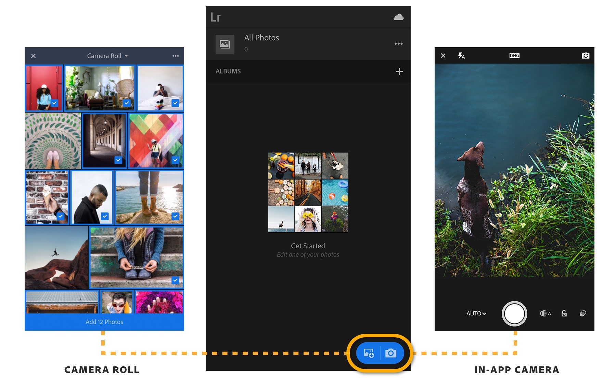Open the Camera Roll source dropdown
Image resolution: width=616 pixels, height=378 pixels.
pos(106,55)
